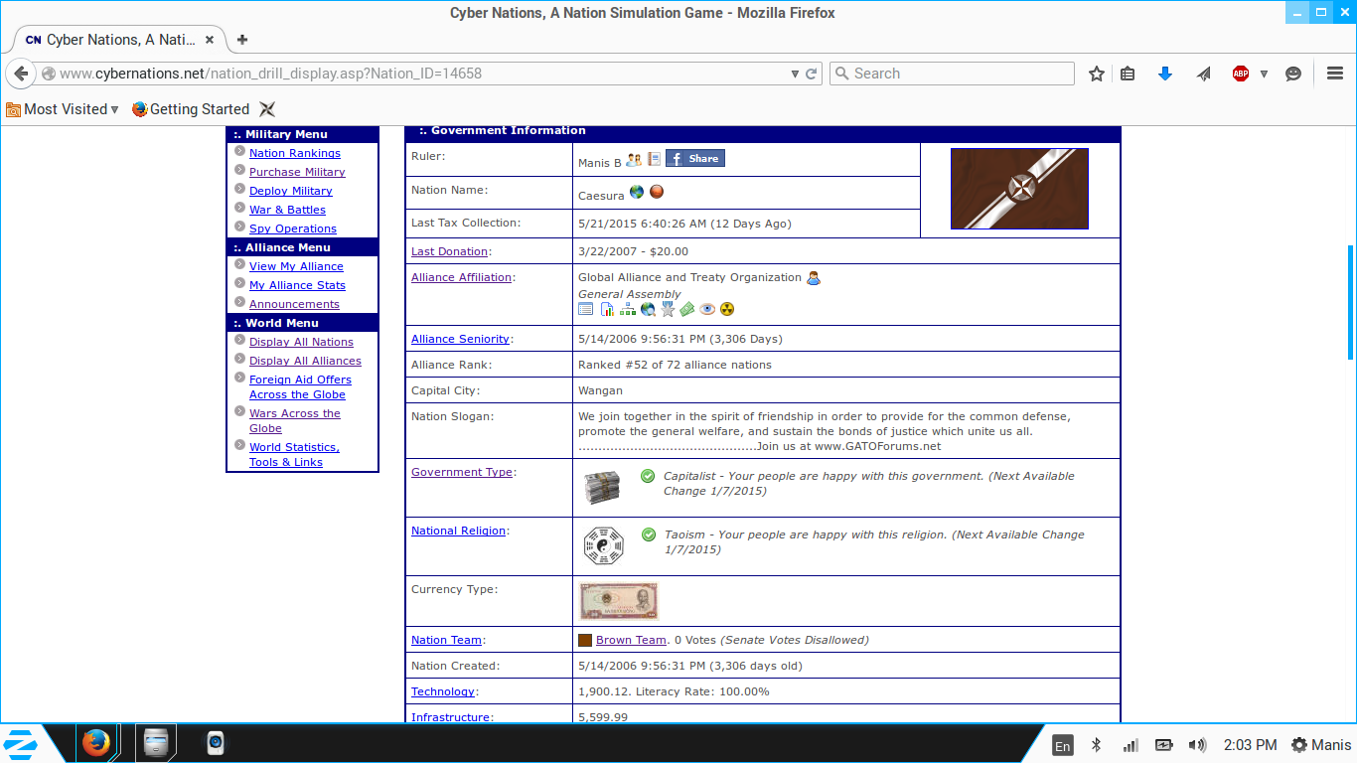This screenshot has height=763, width=1357.
Task: Open the Adblock Plus dropdown arrow
Action: click(1264, 74)
